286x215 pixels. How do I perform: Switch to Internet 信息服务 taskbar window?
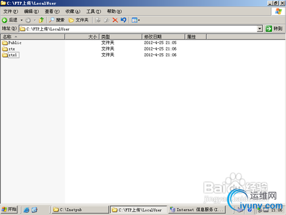(197, 210)
